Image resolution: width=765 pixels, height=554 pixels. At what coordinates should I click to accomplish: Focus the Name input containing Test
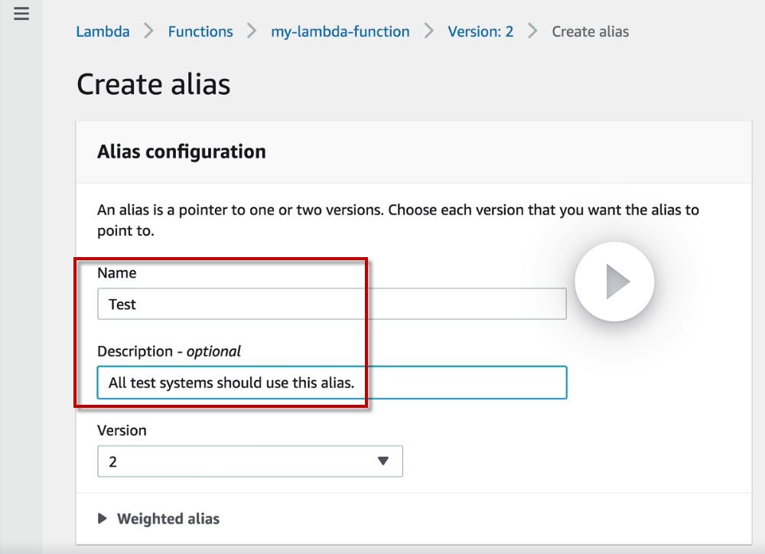331,304
